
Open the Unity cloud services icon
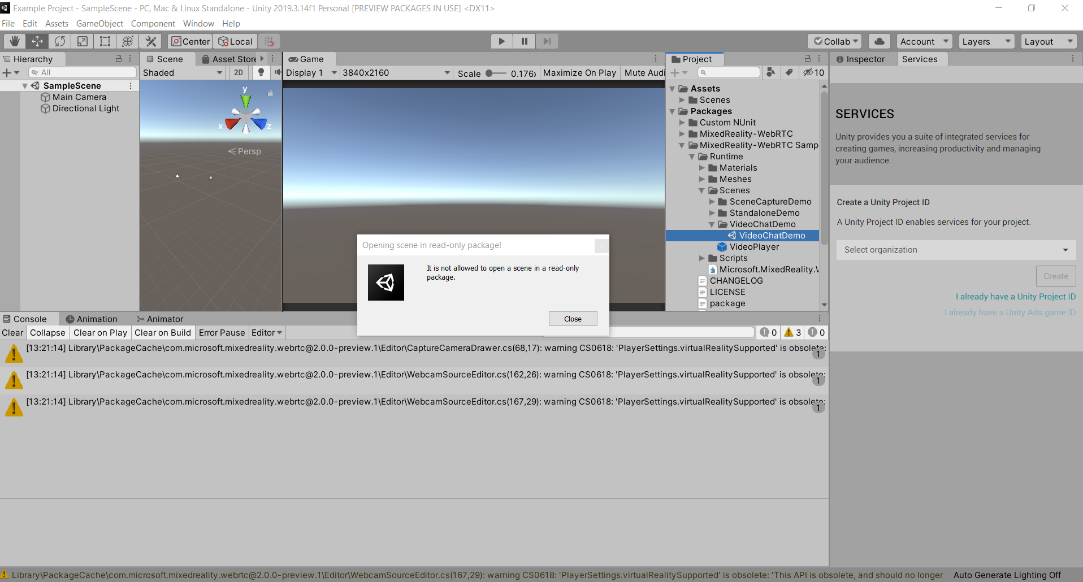pos(879,41)
